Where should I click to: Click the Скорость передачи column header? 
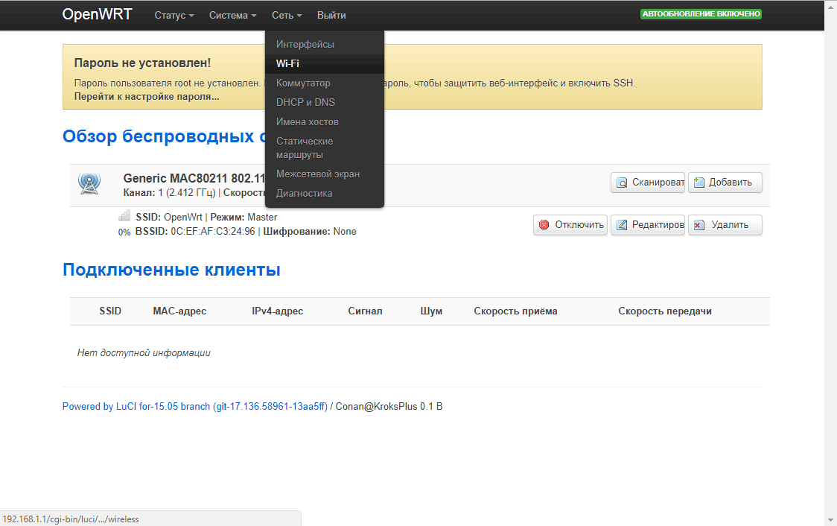click(x=665, y=311)
